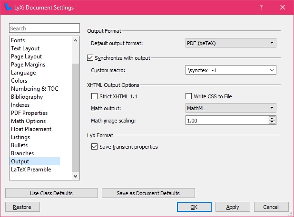
Task: Select Listings category
Action: tap(20, 137)
